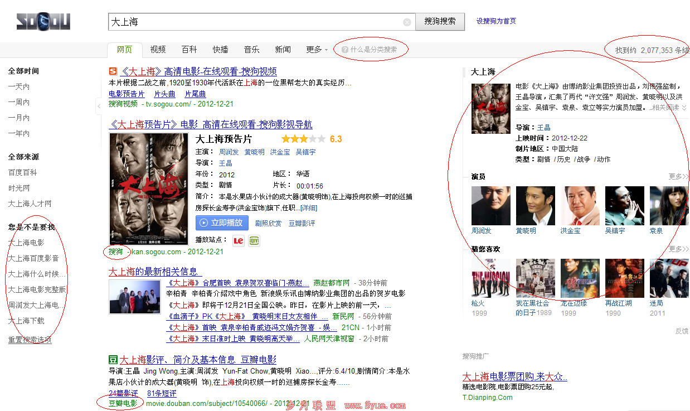Image resolution: width=690 pixels, height=411 pixels.
Task: Open the green iQiyi playback site icon
Action: pos(254,240)
